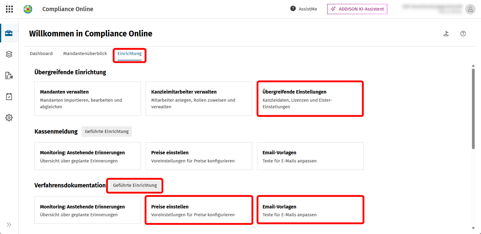Click the help question mark beside the title
The width and height of the screenshot is (481, 234).
click(x=463, y=34)
